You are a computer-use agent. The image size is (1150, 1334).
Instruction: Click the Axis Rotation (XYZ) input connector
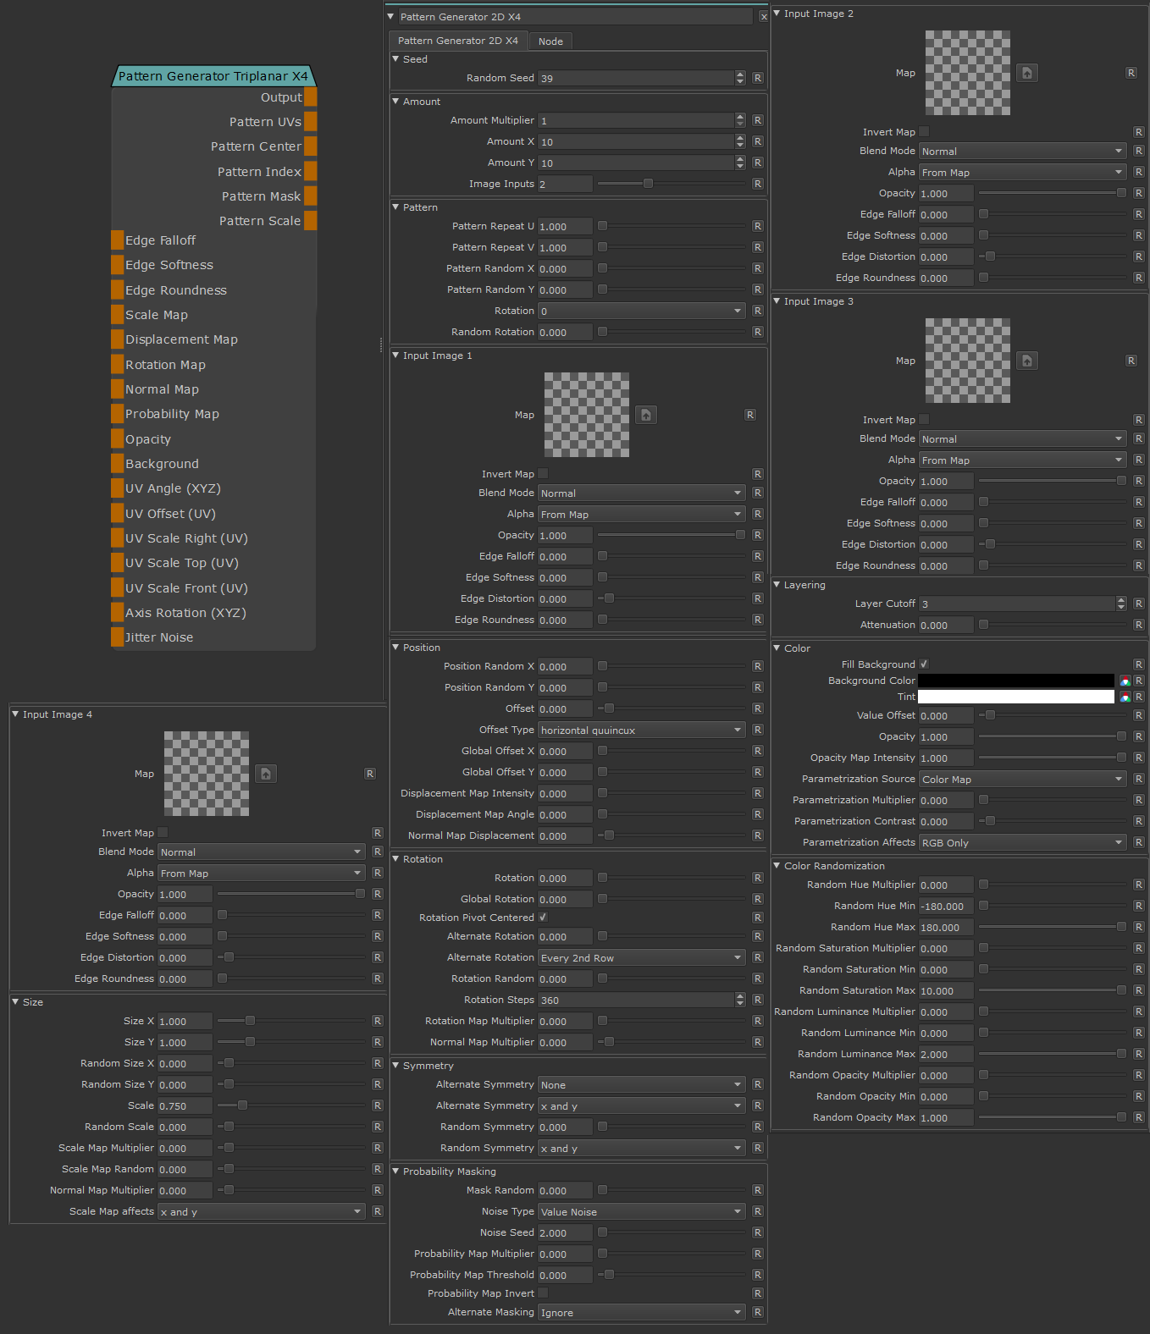pos(118,613)
